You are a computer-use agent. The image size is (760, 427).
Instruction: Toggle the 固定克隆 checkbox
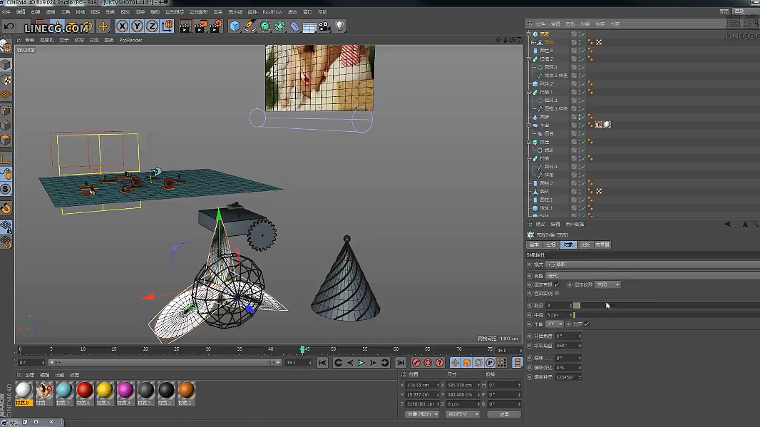click(557, 284)
